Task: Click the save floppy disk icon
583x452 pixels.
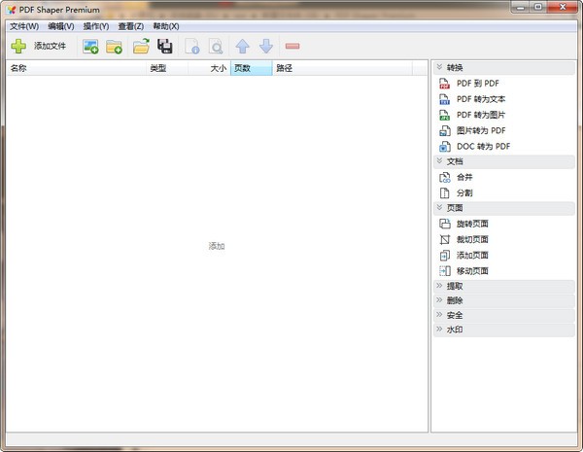Action: (165, 47)
